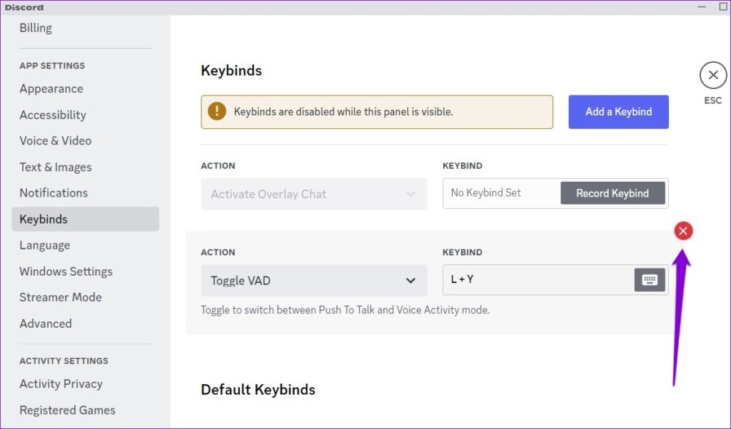This screenshot has width=731, height=429.
Task: Close settings using the ESC button
Action: pyautogui.click(x=712, y=74)
